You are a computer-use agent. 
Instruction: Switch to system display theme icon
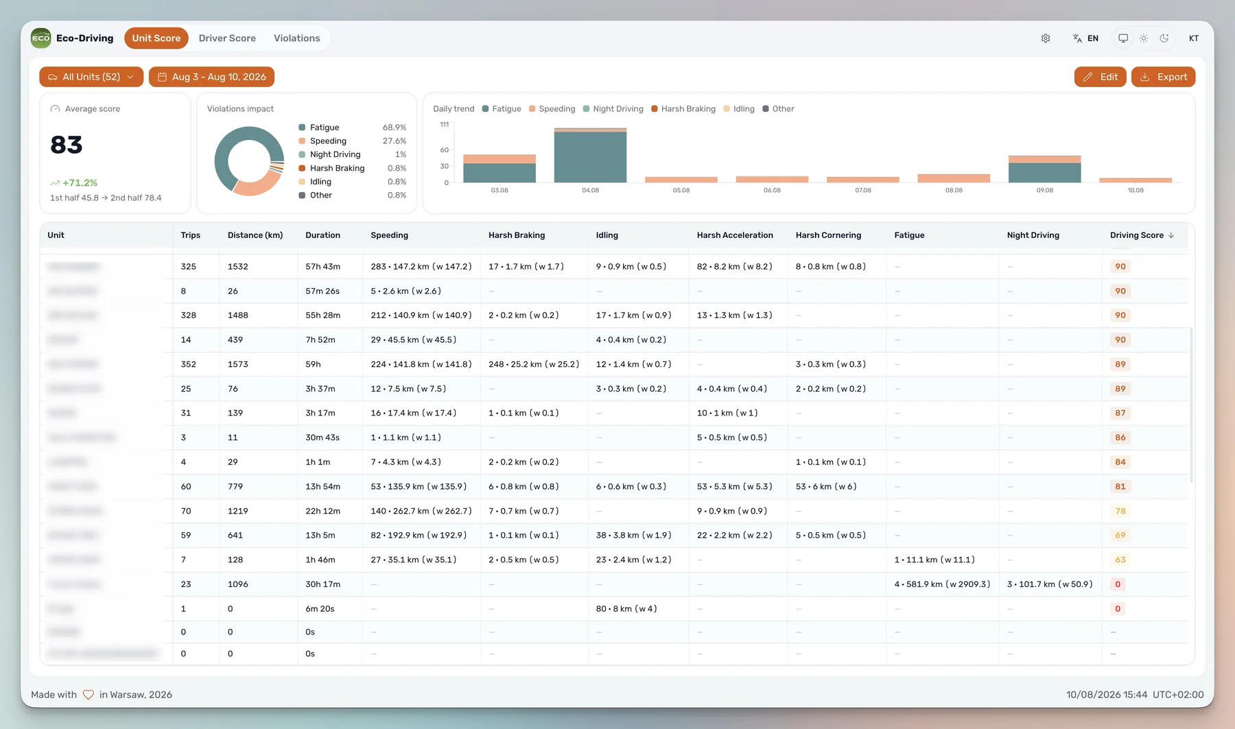[1123, 38]
